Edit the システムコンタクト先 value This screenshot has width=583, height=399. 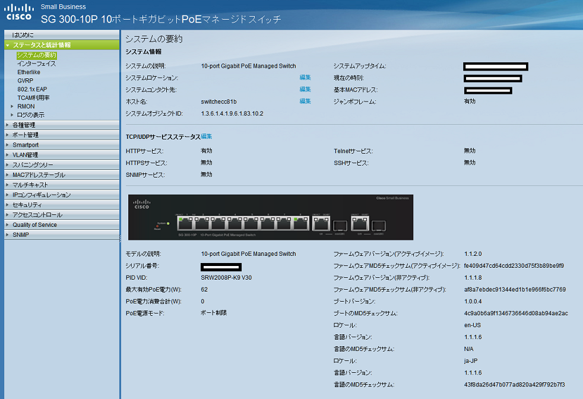tap(305, 89)
